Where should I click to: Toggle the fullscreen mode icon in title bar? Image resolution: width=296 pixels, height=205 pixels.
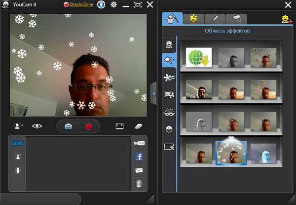[138, 5]
